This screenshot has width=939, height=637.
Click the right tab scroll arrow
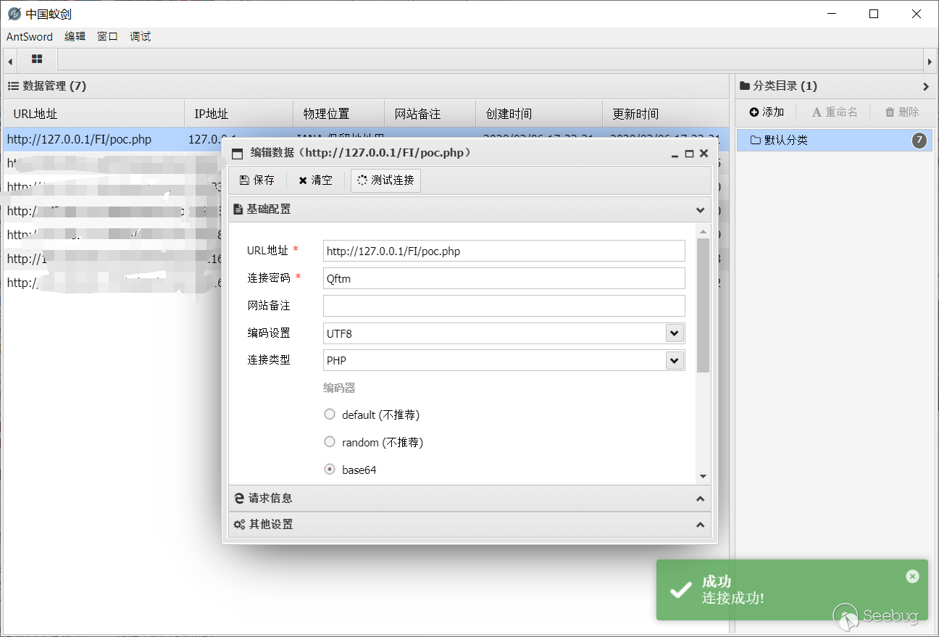point(930,62)
